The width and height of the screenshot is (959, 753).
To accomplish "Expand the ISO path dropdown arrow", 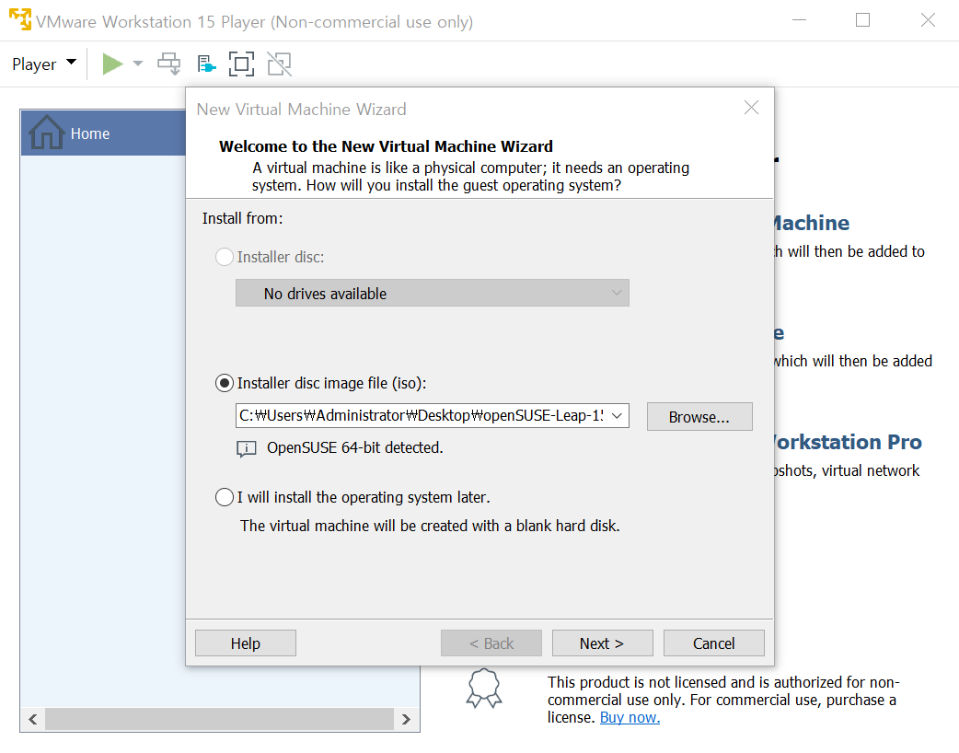I will click(x=618, y=416).
